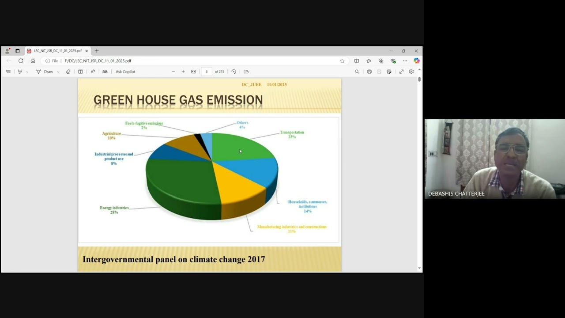Image resolution: width=565 pixels, height=318 pixels.
Task: Start Read aloud
Action: 93,72
